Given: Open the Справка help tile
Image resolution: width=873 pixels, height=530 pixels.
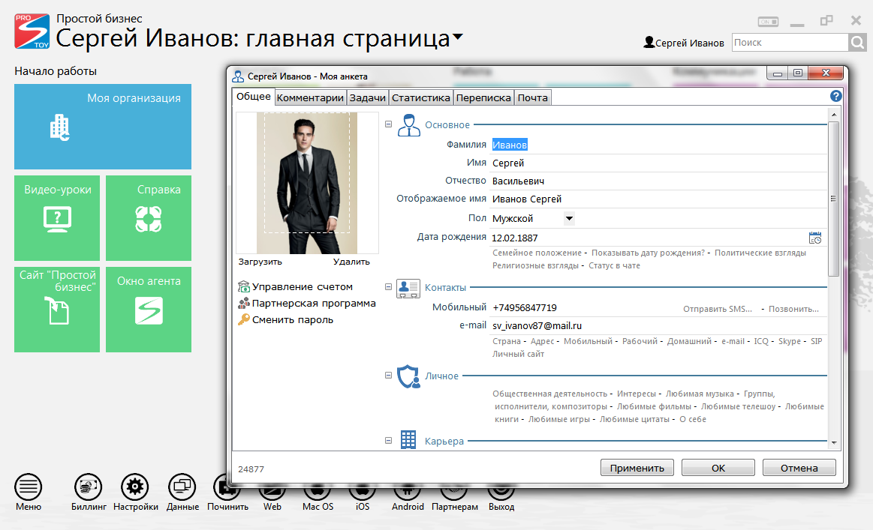Looking at the screenshot, I should [149, 218].
